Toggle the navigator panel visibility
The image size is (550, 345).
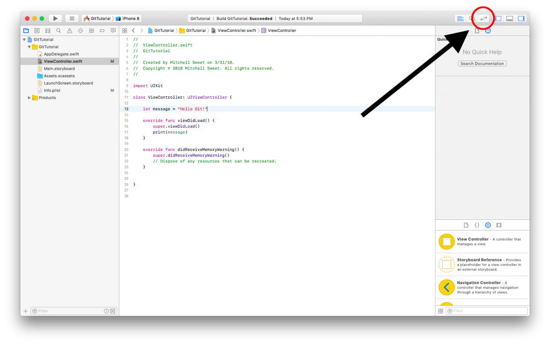498,18
